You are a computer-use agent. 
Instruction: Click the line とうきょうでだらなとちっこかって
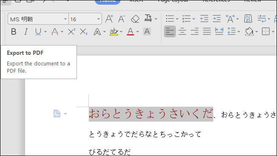pos(145,134)
